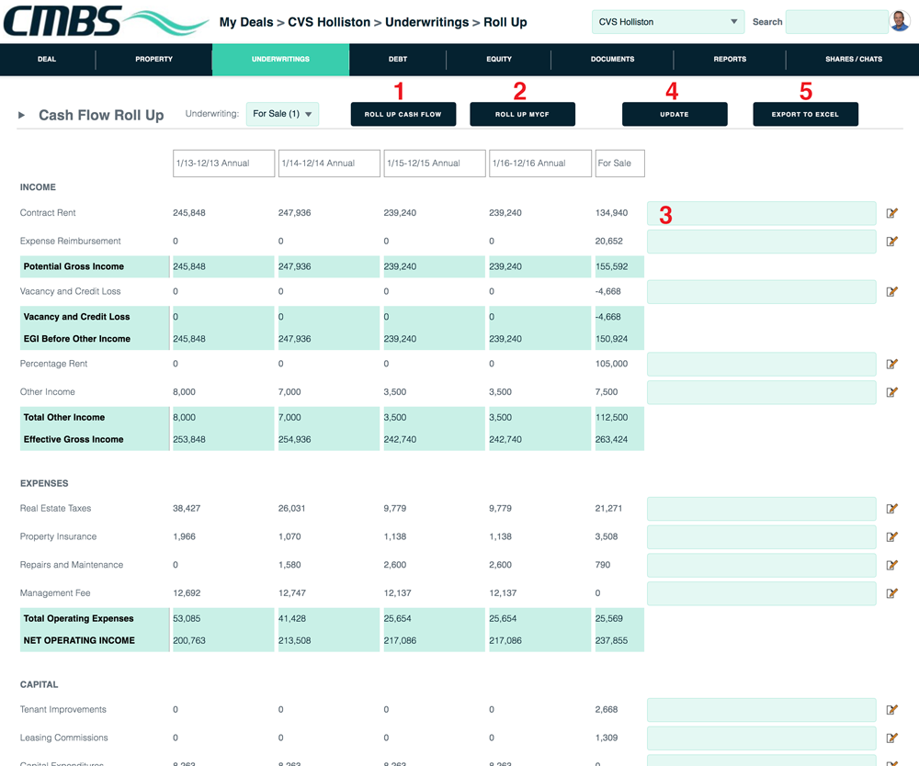Image resolution: width=919 pixels, height=766 pixels.
Task: Click CVS Holliston in the breadcrumb
Action: click(x=329, y=22)
